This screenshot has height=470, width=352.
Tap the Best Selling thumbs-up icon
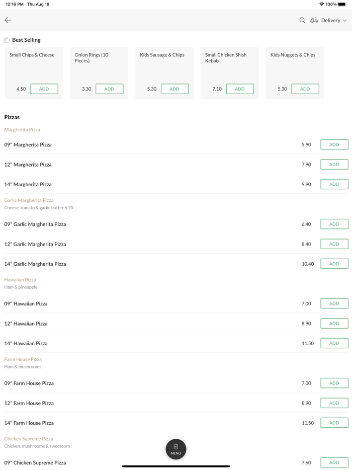pyautogui.click(x=7, y=40)
